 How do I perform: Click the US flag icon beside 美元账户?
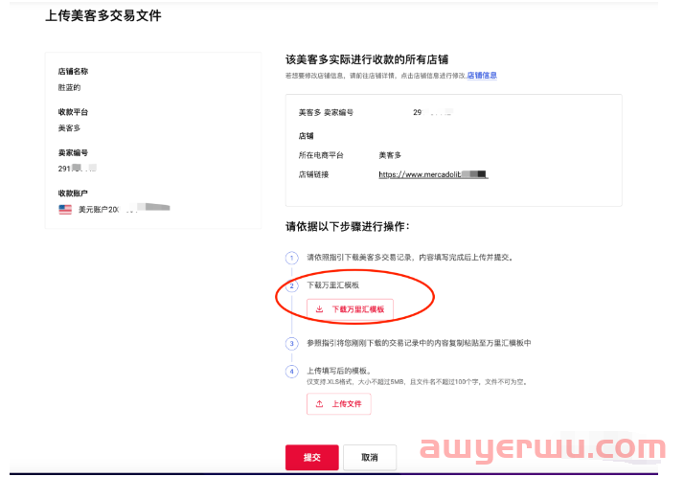tap(65, 210)
